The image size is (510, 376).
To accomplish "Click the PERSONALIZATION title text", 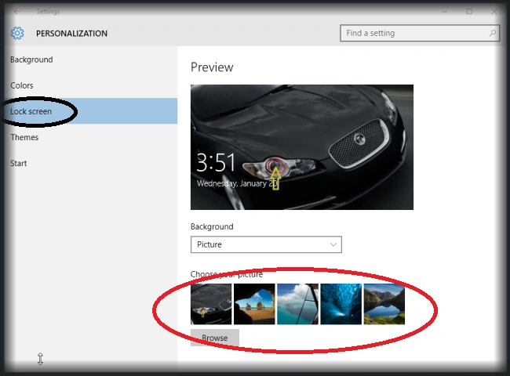I will [x=71, y=34].
